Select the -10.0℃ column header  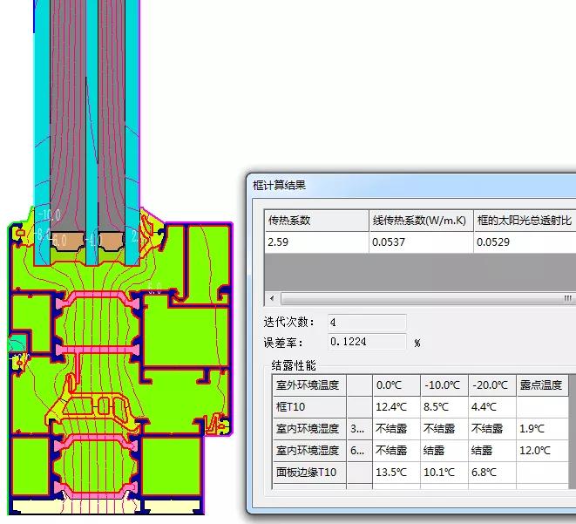(444, 384)
